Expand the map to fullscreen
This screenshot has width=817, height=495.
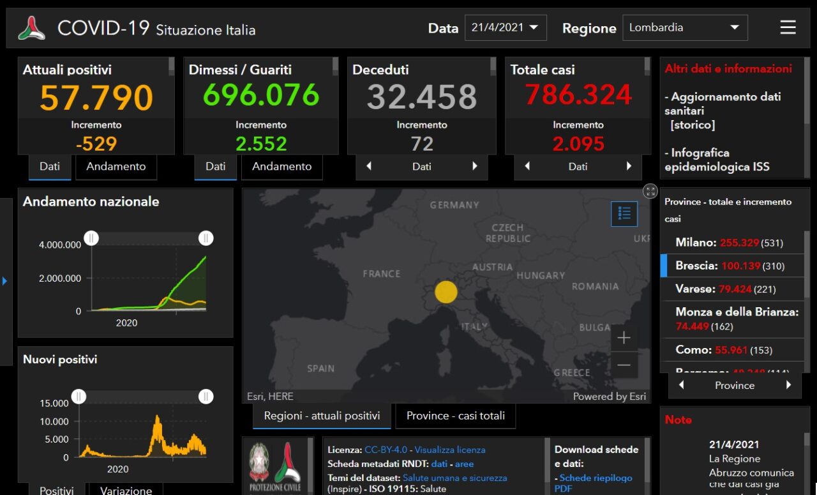pyautogui.click(x=650, y=191)
